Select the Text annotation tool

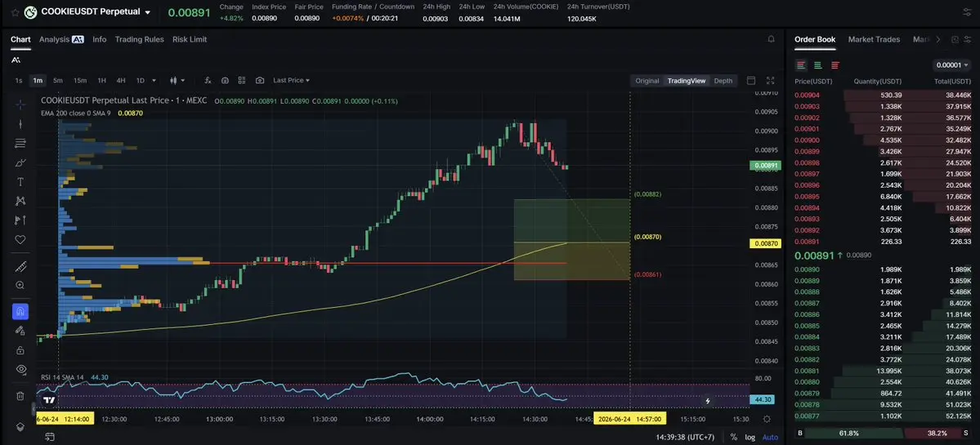coord(20,181)
